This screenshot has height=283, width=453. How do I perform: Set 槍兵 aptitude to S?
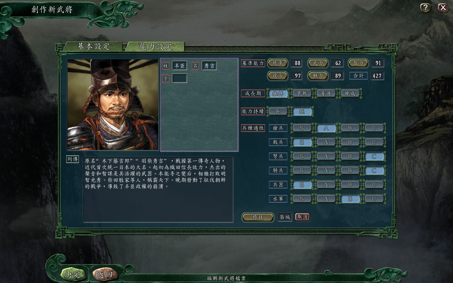coord(302,128)
